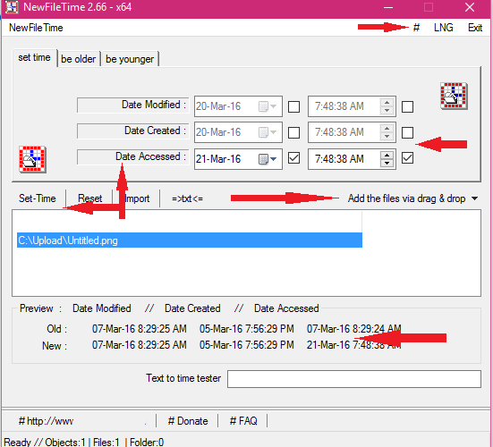Decrease Date Accessed time with down spinner

point(387,163)
